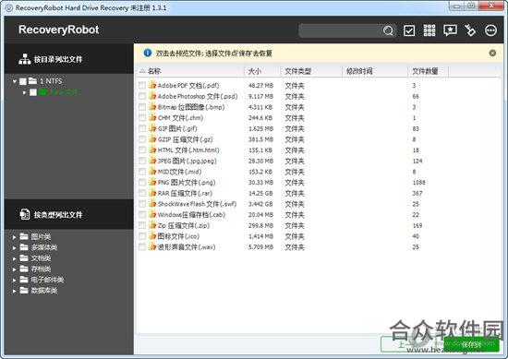The image size is (508, 359).
Task: Click the Bitmap (.bmp) folder icon
Action: (152, 106)
